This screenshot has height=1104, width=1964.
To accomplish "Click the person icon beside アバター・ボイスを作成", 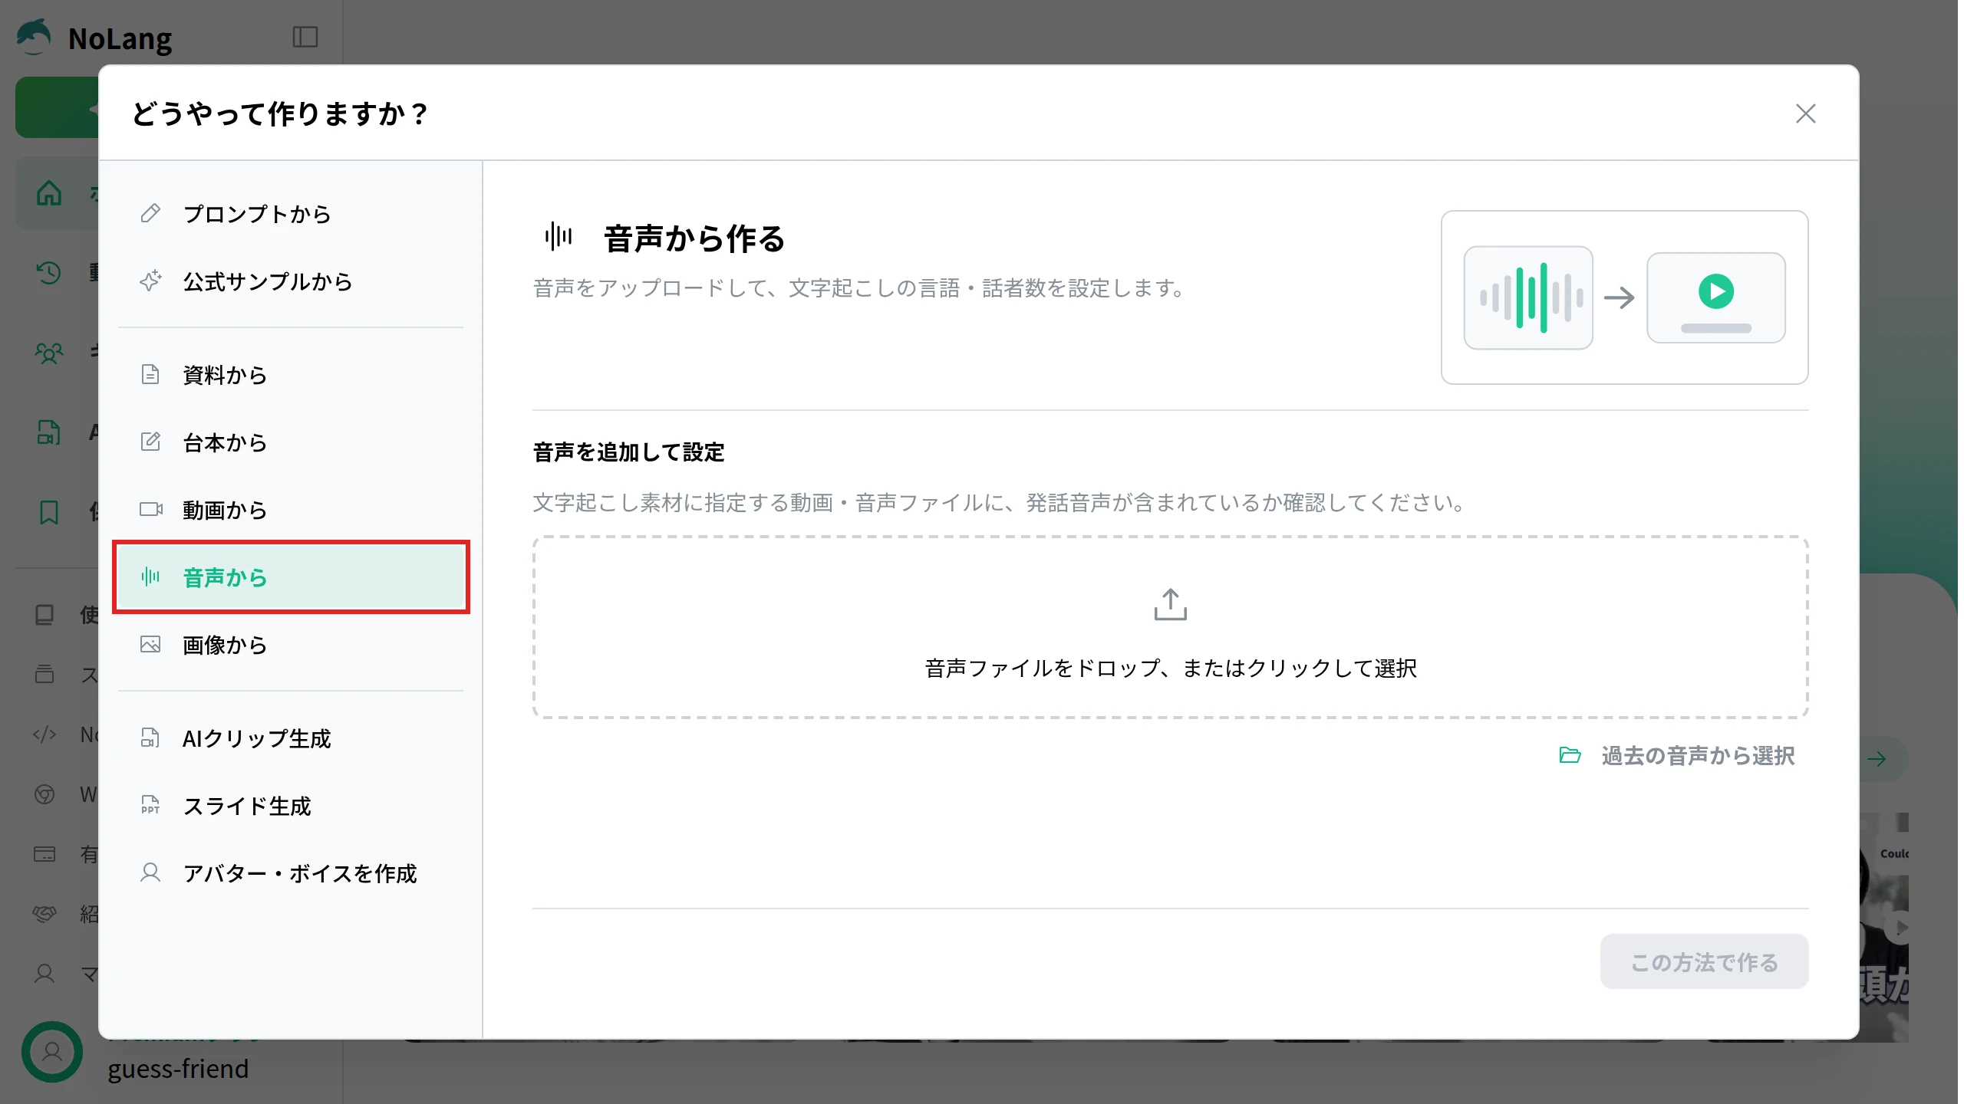I will tap(150, 872).
